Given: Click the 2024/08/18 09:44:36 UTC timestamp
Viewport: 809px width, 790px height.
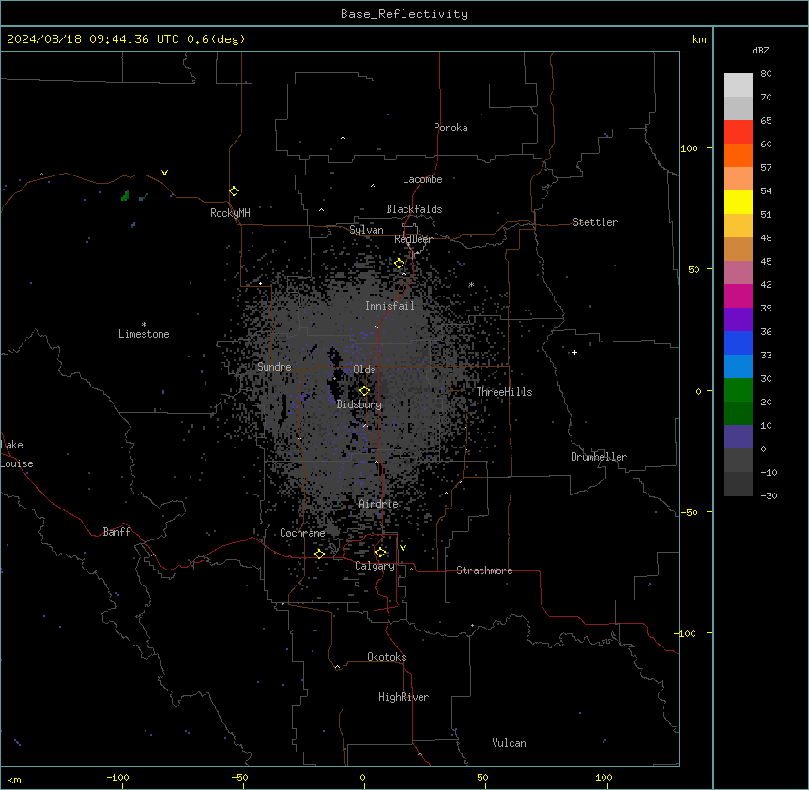Looking at the screenshot, I should tap(93, 39).
